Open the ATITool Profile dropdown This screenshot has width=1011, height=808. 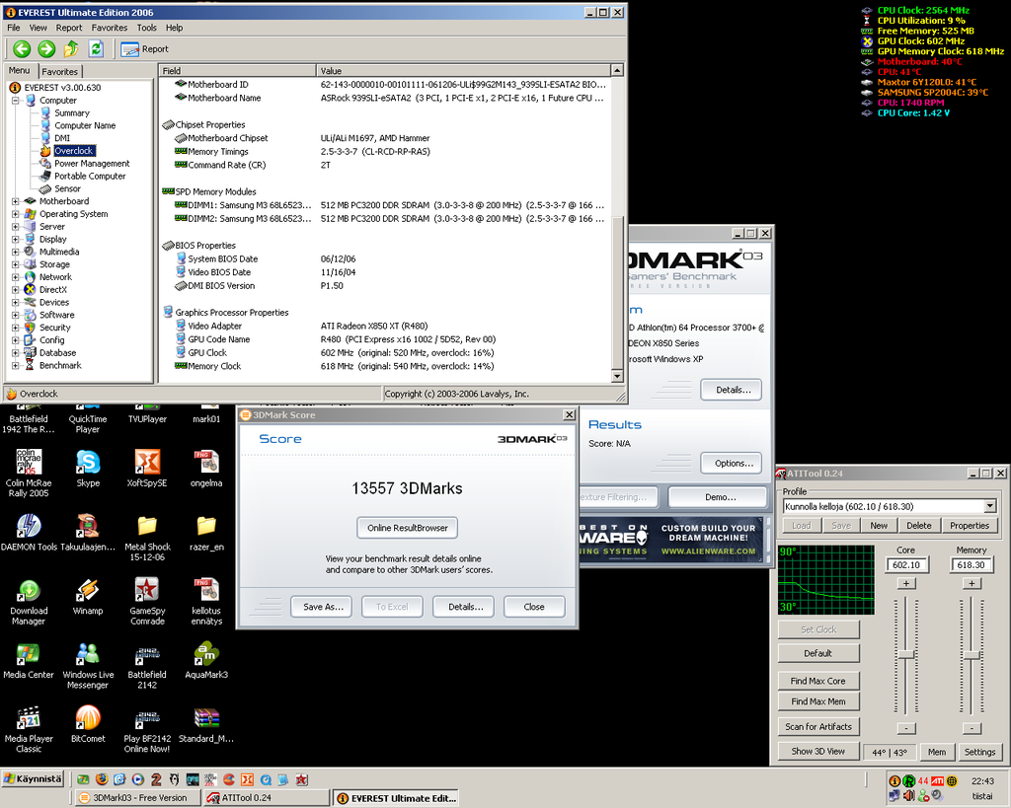(x=989, y=506)
